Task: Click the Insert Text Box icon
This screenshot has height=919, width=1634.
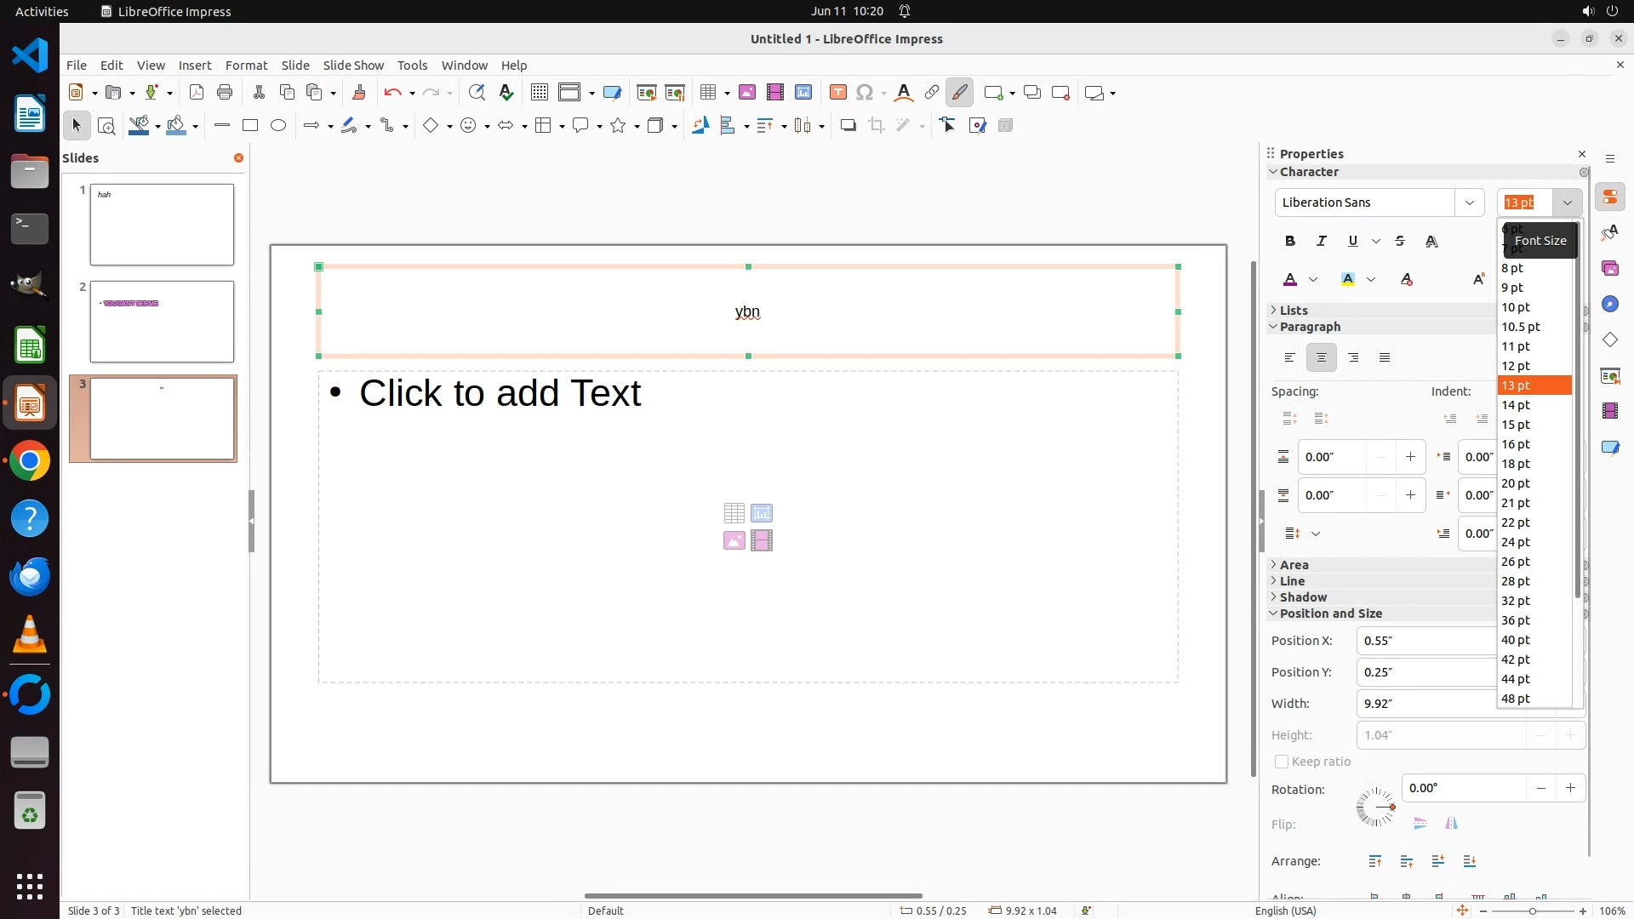Action: [x=837, y=93]
